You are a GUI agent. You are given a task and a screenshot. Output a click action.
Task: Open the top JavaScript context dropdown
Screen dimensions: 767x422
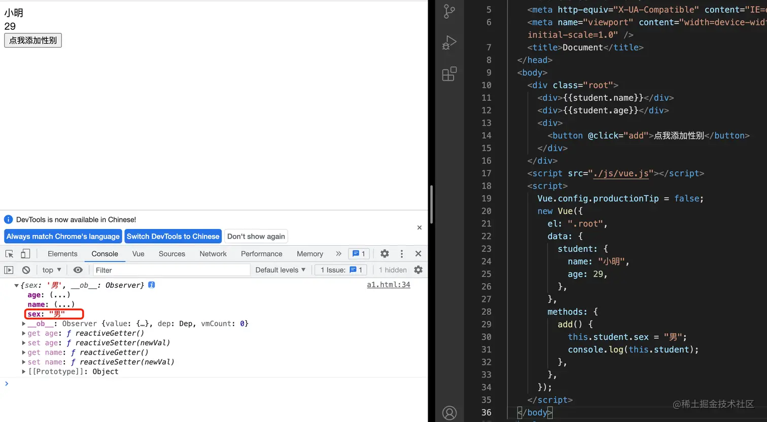[x=52, y=270]
